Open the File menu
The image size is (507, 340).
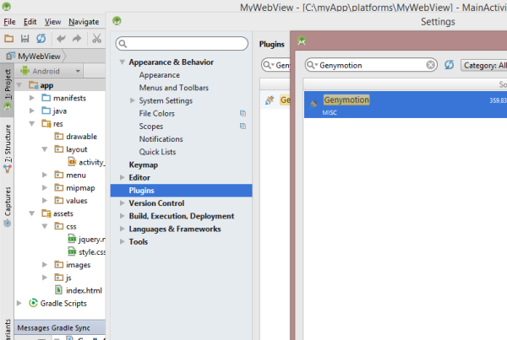pos(9,20)
